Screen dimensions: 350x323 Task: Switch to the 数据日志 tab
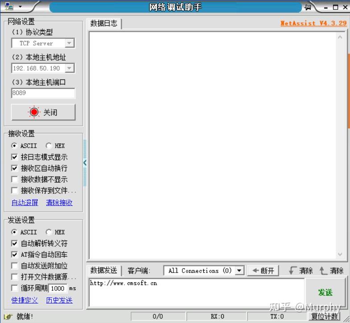coord(104,23)
